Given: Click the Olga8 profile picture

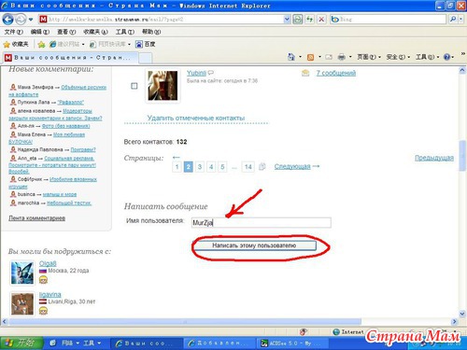Looking at the screenshot, I should pos(22,273).
